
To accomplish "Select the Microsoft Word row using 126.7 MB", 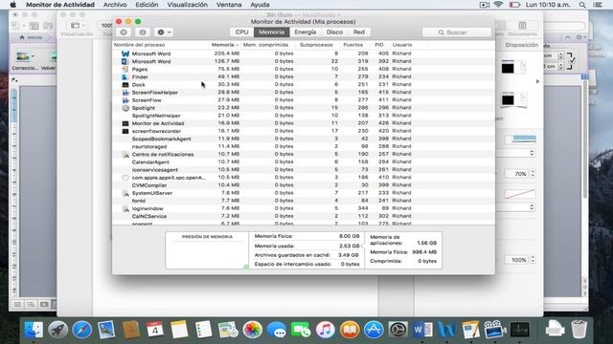I will pyautogui.click(x=304, y=61).
